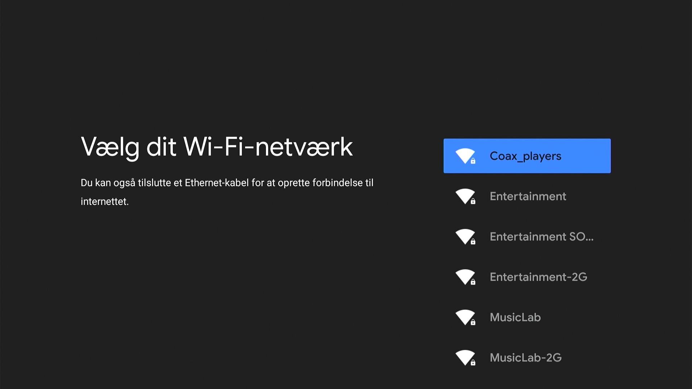The image size is (692, 389).
Task: Choose the MusicLab-2G network label
Action: click(525, 358)
